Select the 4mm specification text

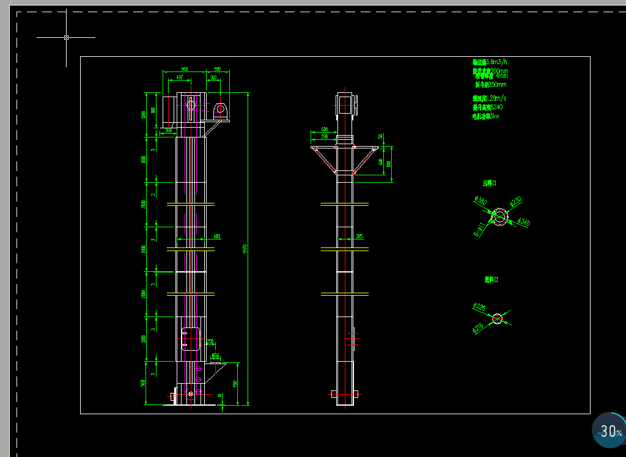[x=491, y=76]
